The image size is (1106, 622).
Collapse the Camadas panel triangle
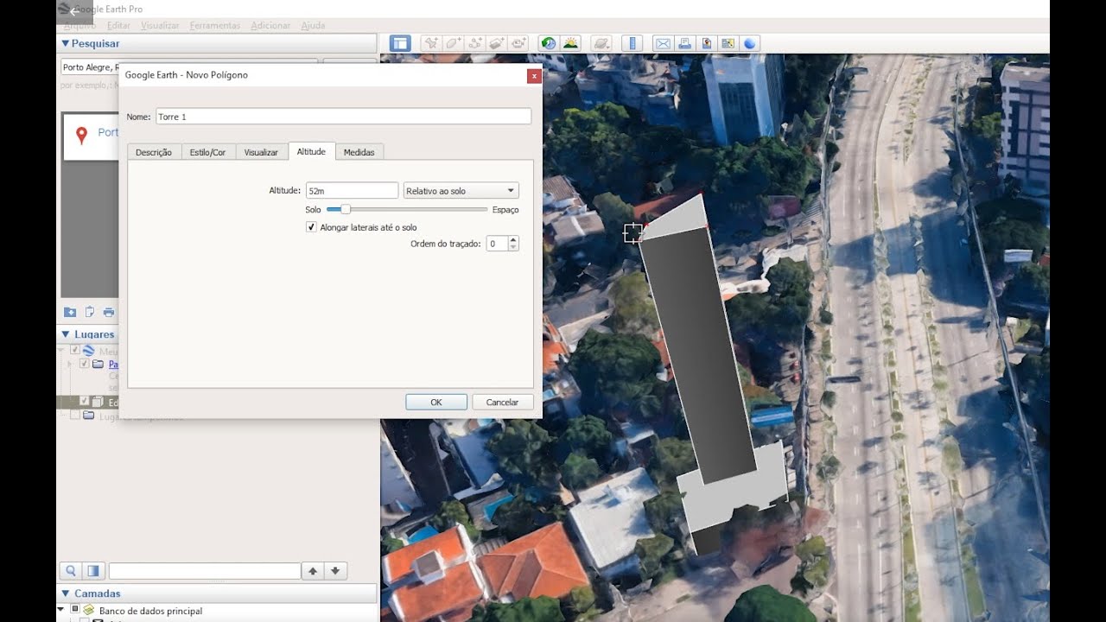[65, 593]
